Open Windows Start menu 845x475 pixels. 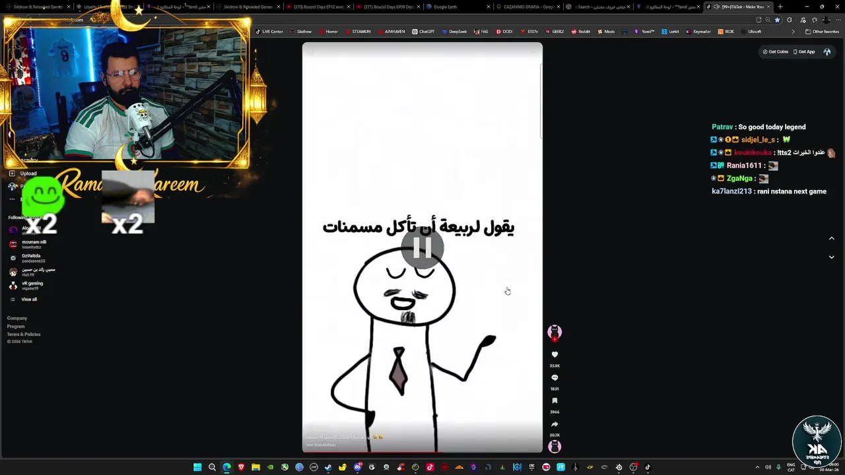pos(197,467)
